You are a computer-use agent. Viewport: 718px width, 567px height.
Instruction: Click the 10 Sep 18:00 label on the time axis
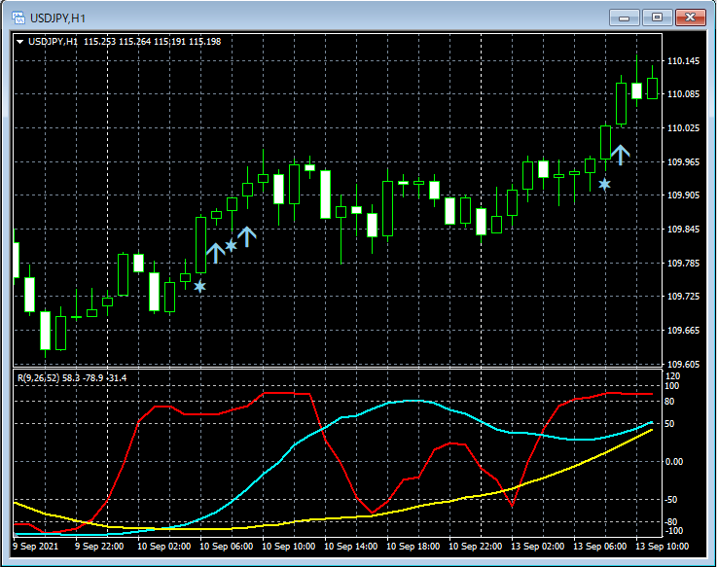click(x=413, y=547)
